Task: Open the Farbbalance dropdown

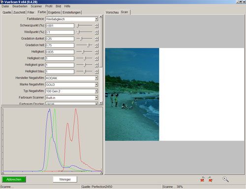Action: (x=96, y=19)
